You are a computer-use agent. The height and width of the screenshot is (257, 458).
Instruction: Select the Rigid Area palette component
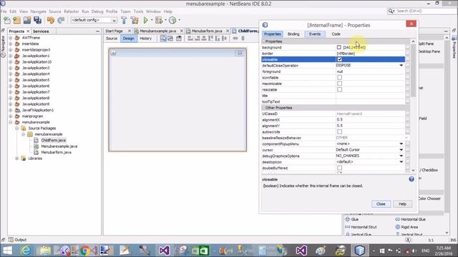pyautogui.click(x=406, y=227)
